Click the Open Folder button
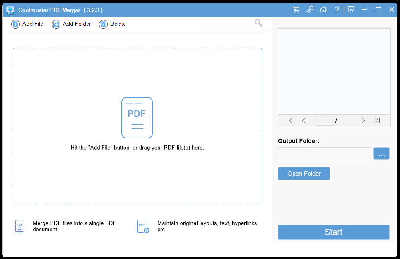Viewport: 400px width, 259px height. coord(304,174)
